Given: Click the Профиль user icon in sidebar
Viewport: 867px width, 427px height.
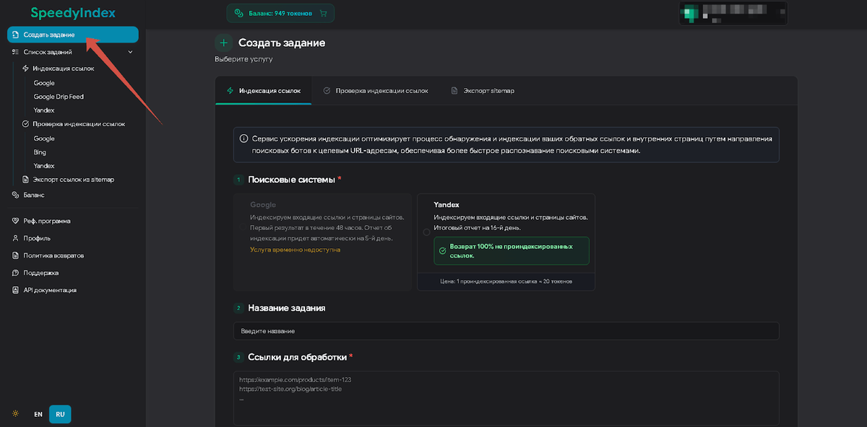Looking at the screenshot, I should pos(16,238).
